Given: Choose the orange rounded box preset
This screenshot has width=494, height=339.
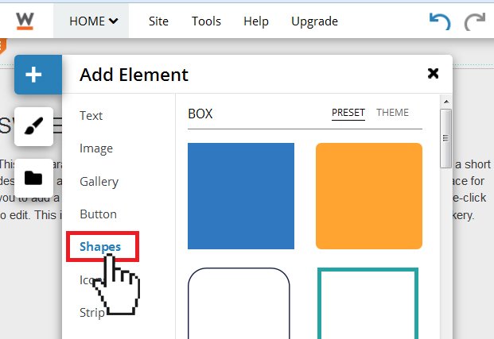Looking at the screenshot, I should coord(369,196).
